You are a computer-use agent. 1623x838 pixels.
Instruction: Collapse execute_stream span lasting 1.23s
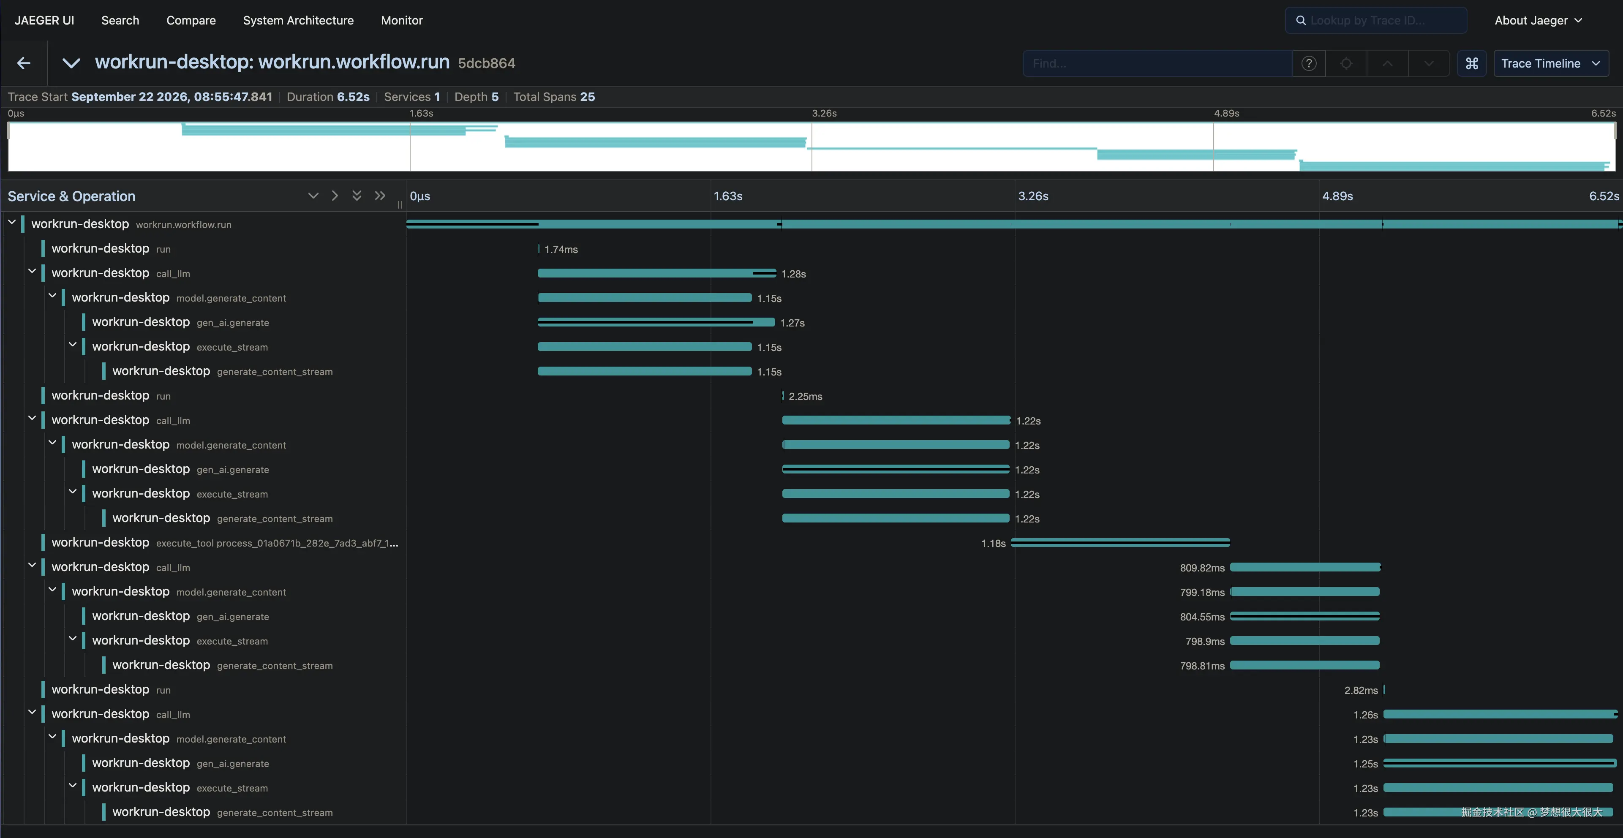[73, 786]
